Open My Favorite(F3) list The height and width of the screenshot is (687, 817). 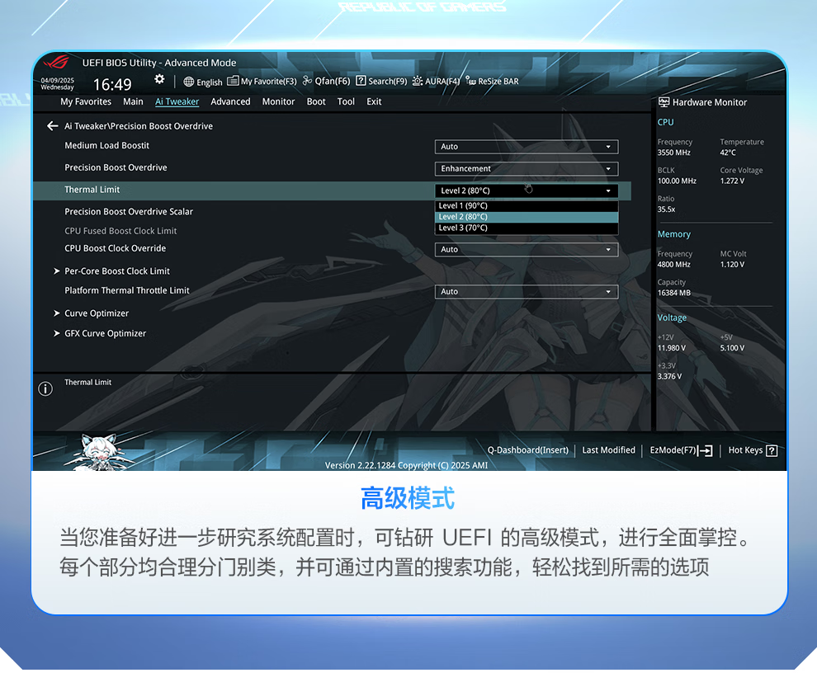coord(262,82)
